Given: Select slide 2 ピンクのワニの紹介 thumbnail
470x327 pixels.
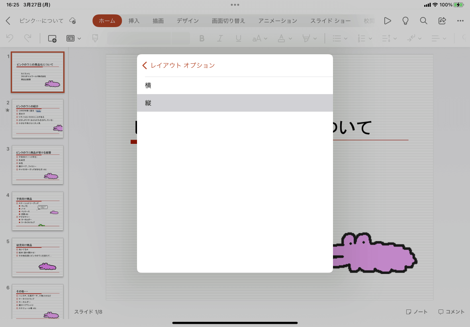Looking at the screenshot, I should [x=38, y=118].
